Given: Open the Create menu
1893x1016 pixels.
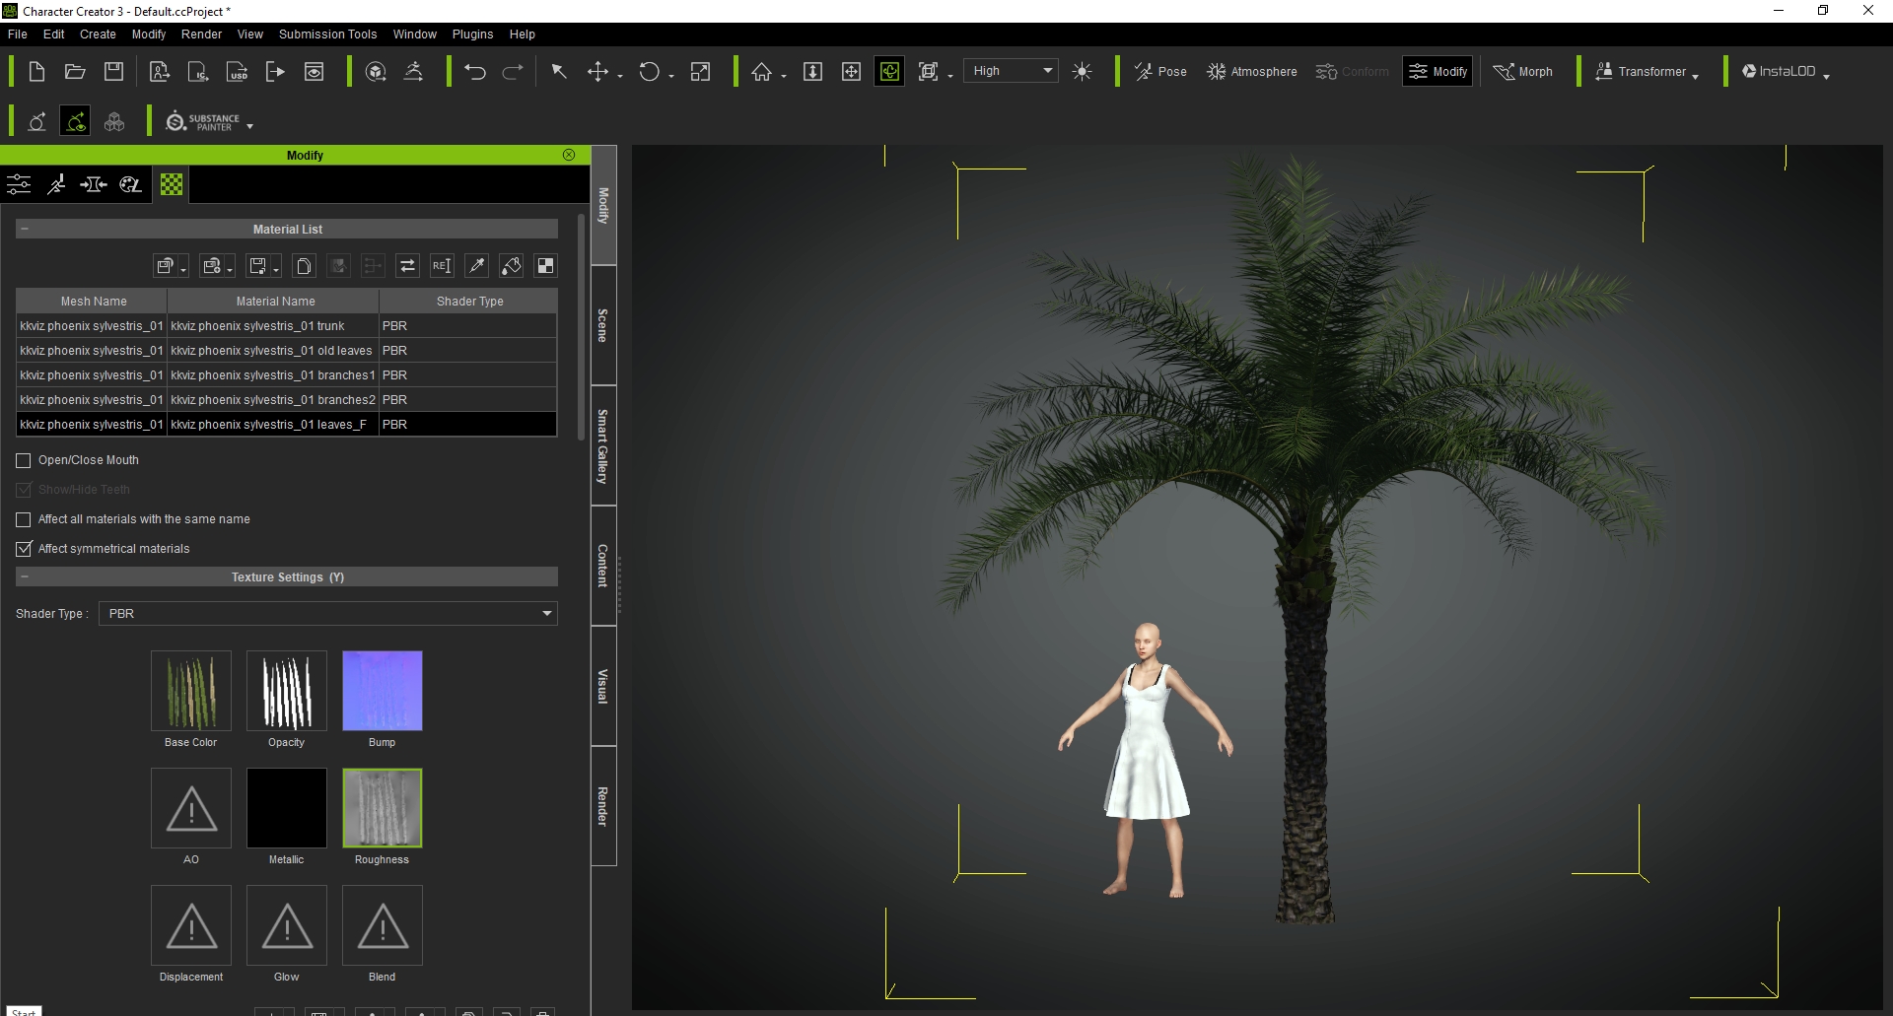Looking at the screenshot, I should (x=98, y=34).
